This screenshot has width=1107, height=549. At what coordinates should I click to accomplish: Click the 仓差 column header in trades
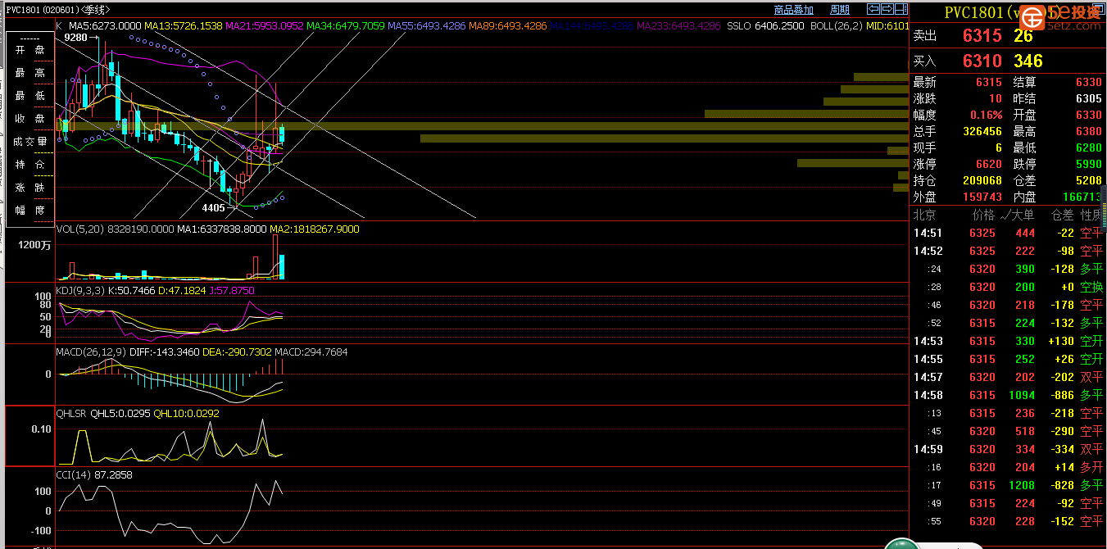(1063, 215)
